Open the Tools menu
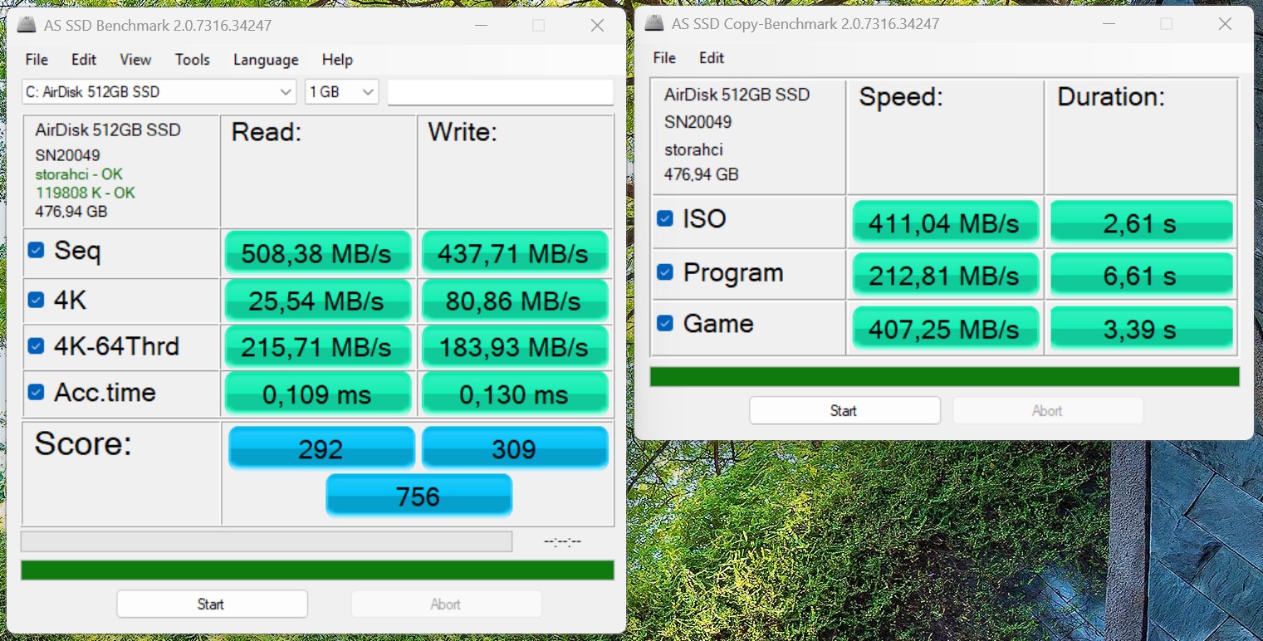 [192, 60]
